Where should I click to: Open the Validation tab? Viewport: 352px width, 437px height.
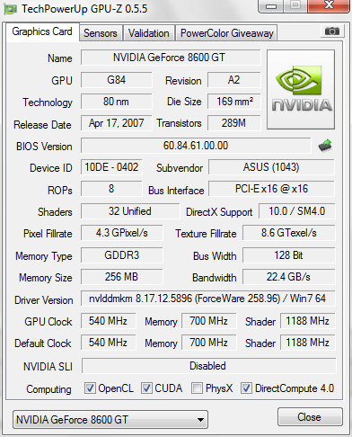pyautogui.click(x=149, y=33)
